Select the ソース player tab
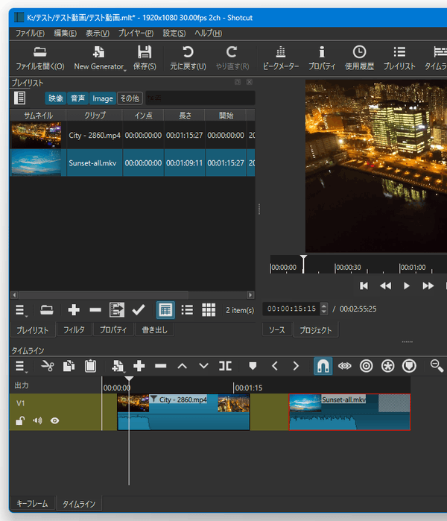 pyautogui.click(x=277, y=330)
